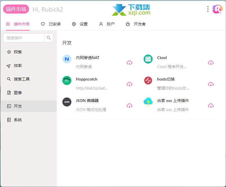Click the 插件市场 pink tag button

pos(16,9)
